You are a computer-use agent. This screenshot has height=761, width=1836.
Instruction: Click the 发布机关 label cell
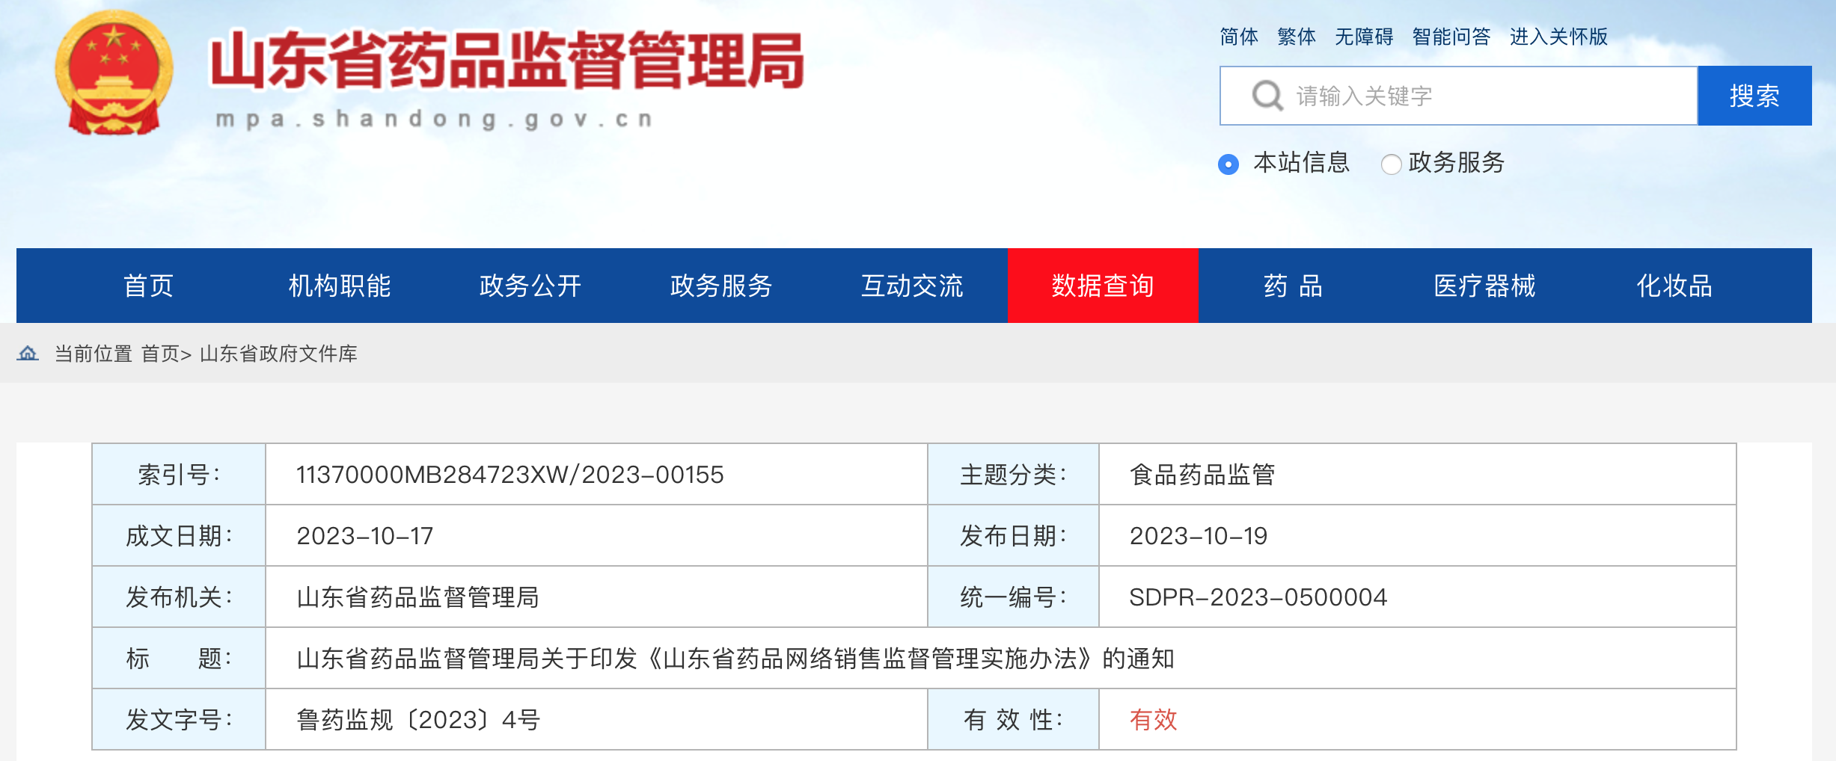pyautogui.click(x=179, y=597)
